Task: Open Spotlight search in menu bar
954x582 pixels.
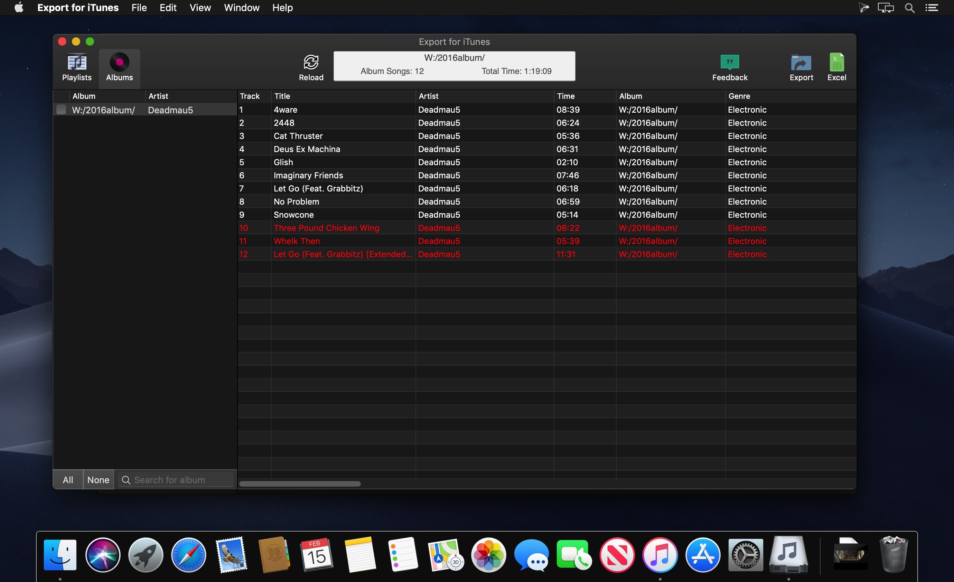Action: click(x=909, y=8)
